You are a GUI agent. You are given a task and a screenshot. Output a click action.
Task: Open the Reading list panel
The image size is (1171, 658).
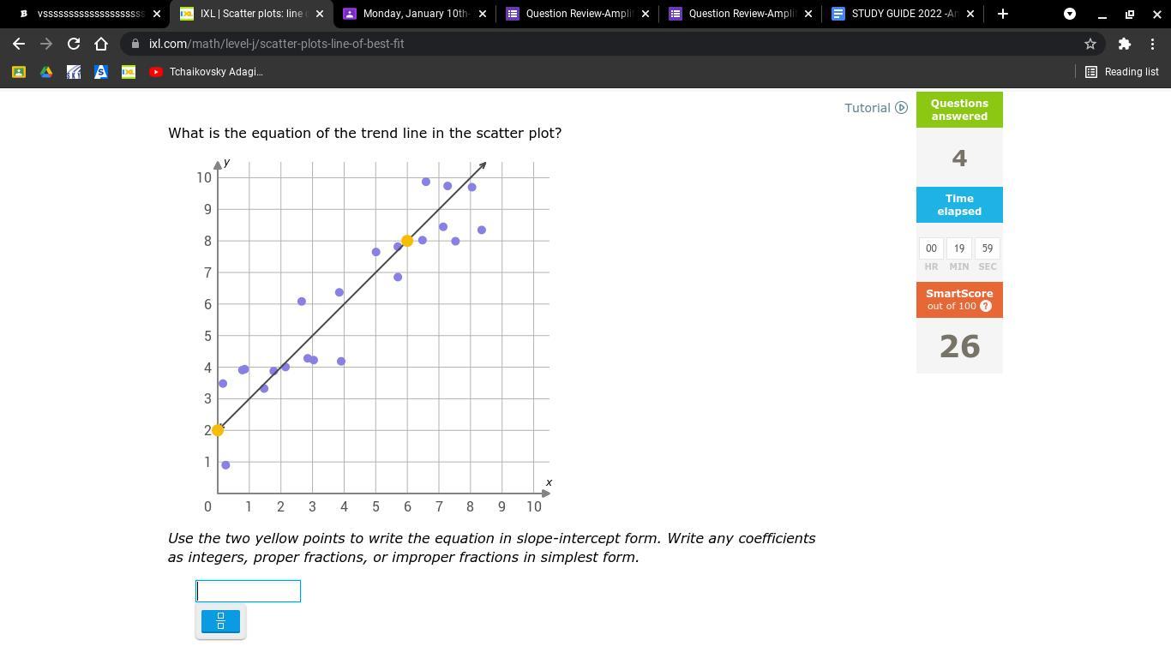tap(1122, 72)
